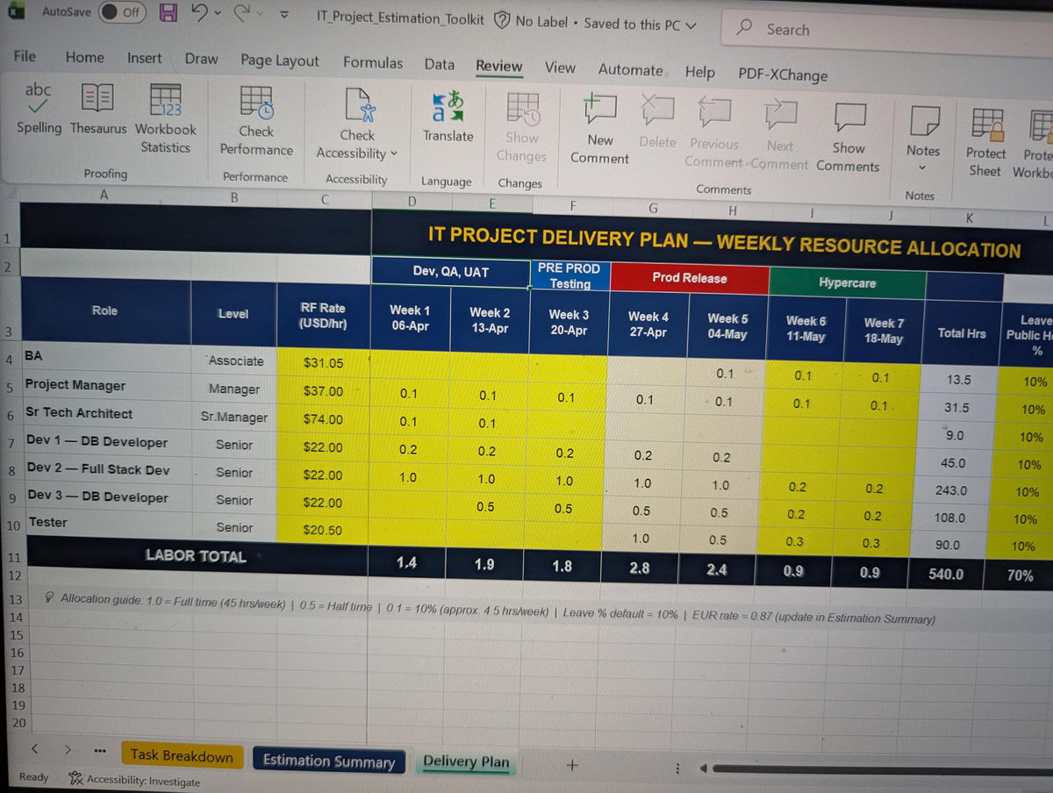The image size is (1053, 793).
Task: Switch to the Home ribbon tab
Action: tap(84, 57)
